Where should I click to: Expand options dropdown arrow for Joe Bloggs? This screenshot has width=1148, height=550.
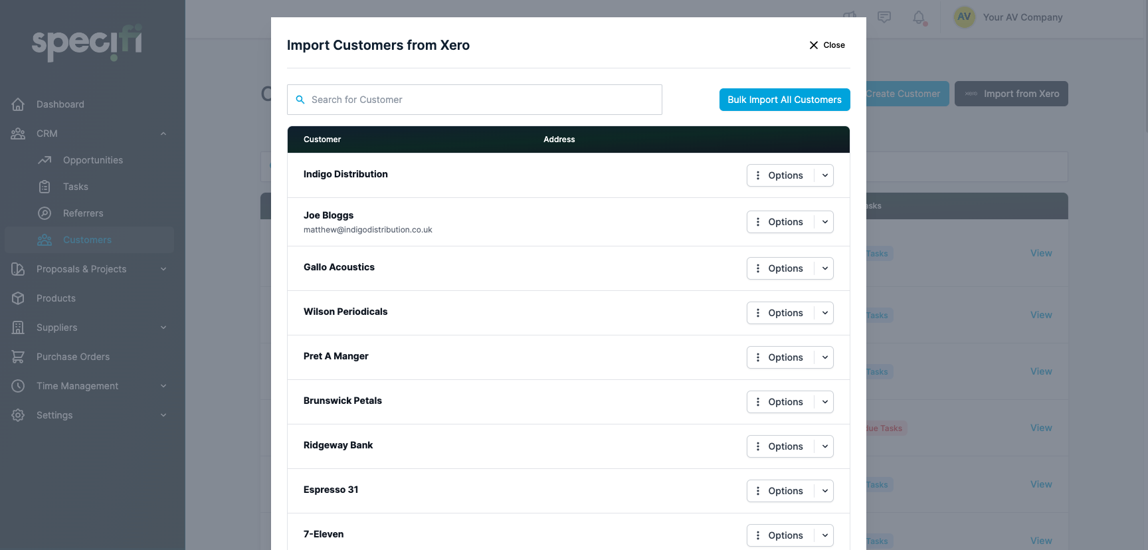point(824,222)
